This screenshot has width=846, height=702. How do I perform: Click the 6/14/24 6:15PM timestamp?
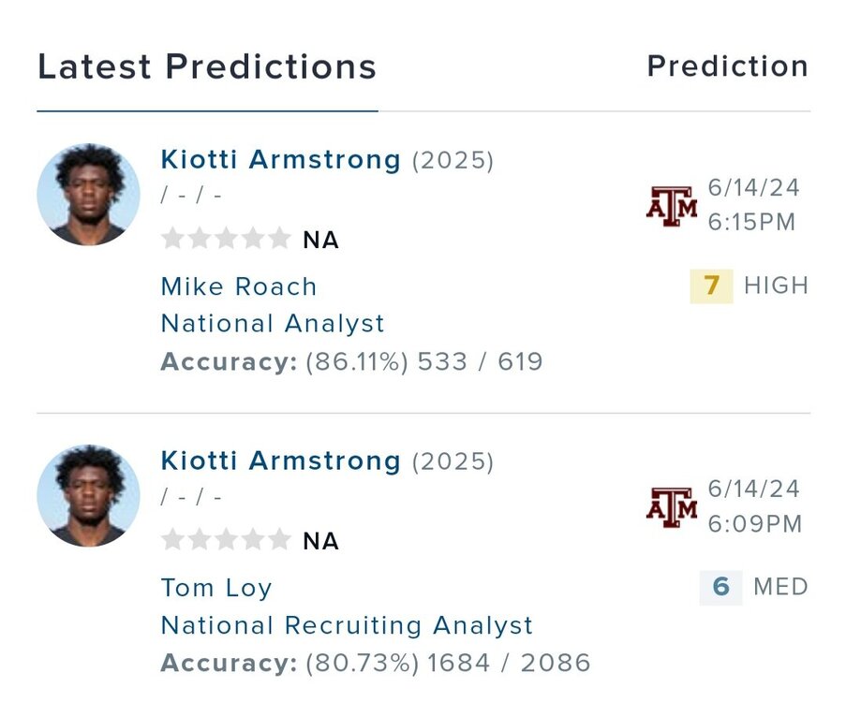click(x=752, y=205)
